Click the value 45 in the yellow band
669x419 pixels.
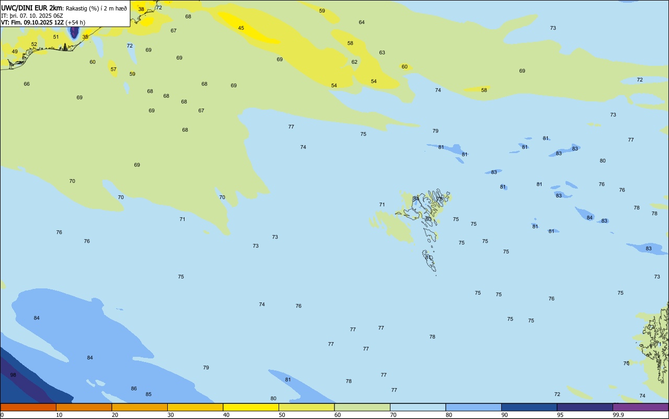point(241,28)
